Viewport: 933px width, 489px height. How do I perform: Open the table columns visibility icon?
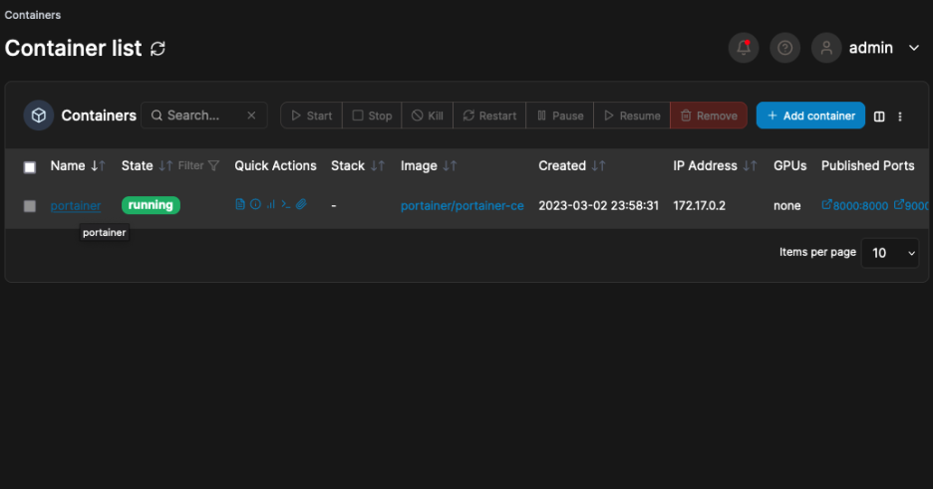(879, 117)
